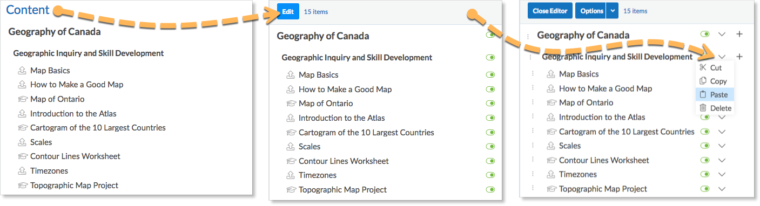Screen dimensions: 760x206
Task: Choose Copy from the context menu
Action: coord(715,81)
